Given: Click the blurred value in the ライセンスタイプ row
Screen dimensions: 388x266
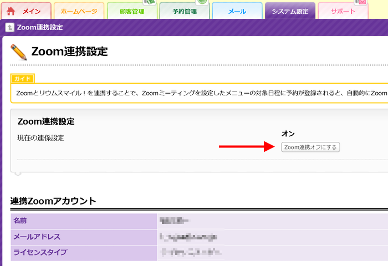Looking at the screenshot, I should point(191,252).
